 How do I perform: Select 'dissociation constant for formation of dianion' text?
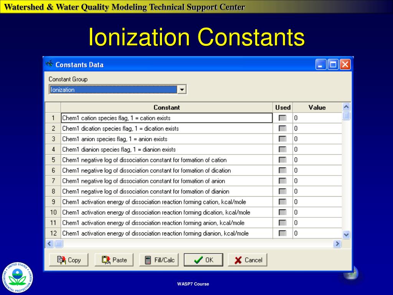[174, 191]
